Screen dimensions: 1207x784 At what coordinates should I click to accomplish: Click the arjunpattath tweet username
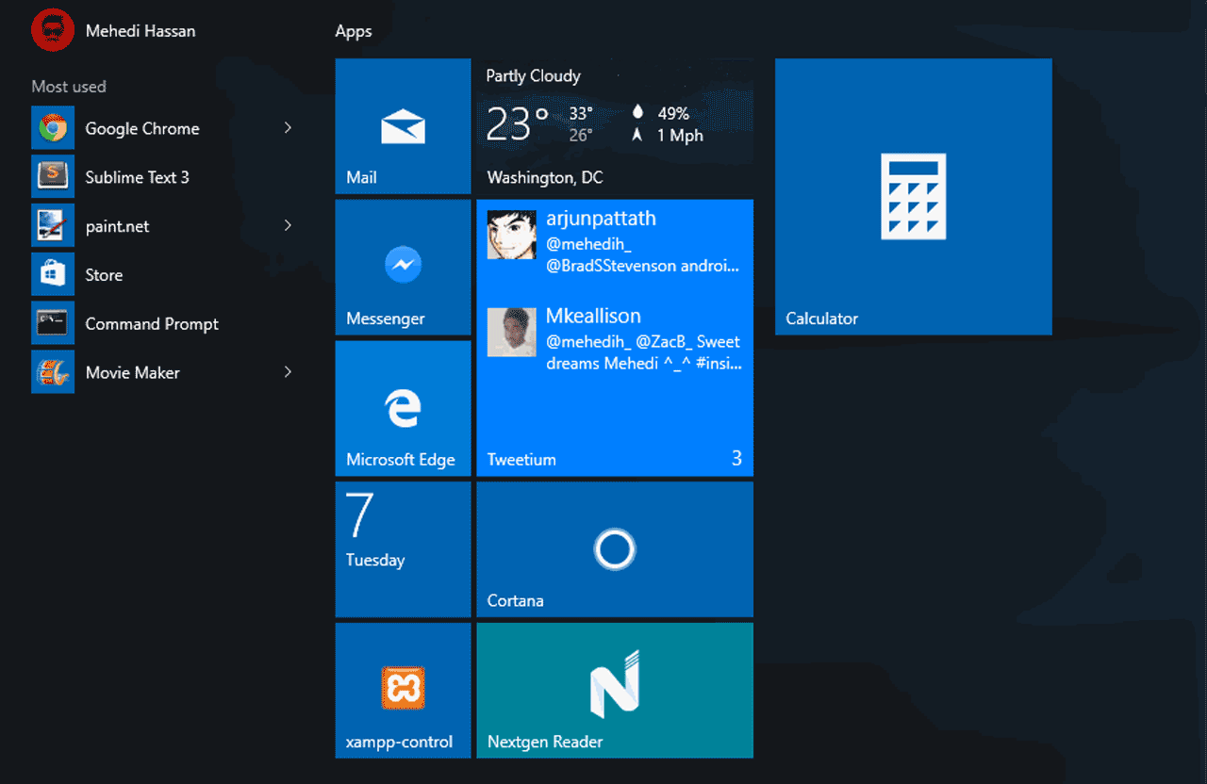(x=602, y=219)
